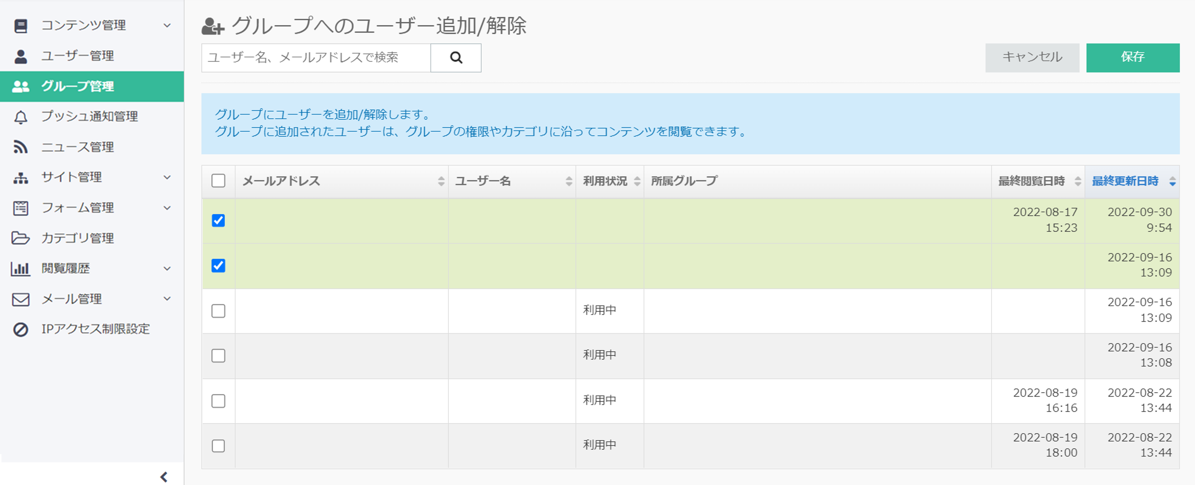The width and height of the screenshot is (1195, 485).
Task: Click the プッシュ通知管理 bell icon
Action: click(x=21, y=117)
